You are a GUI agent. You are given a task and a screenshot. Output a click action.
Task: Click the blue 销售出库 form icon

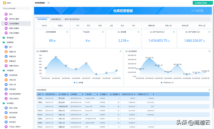click(6, 56)
